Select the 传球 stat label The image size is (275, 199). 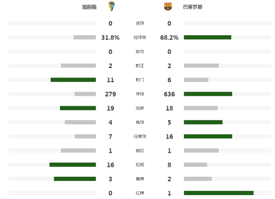click(x=140, y=94)
